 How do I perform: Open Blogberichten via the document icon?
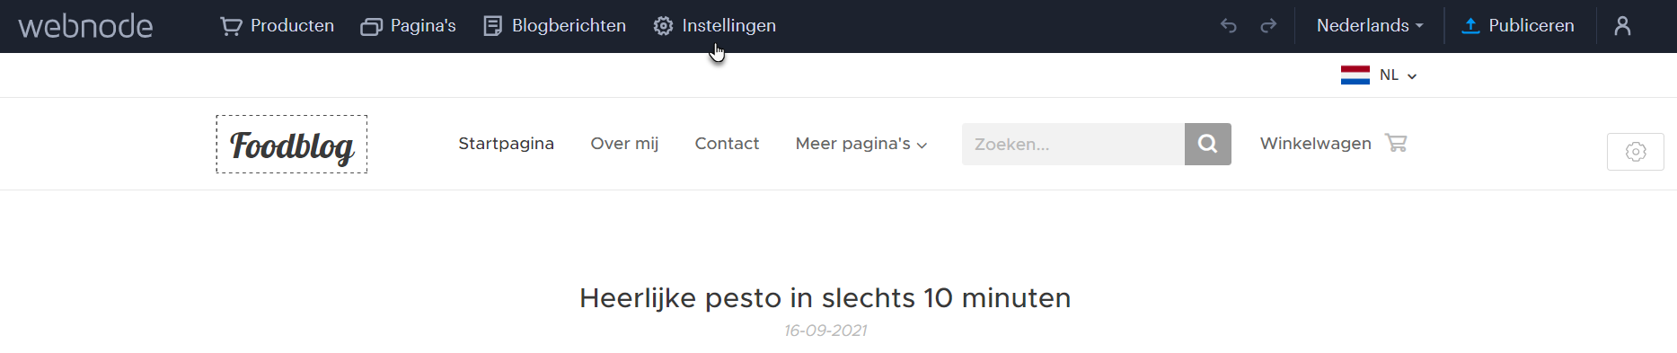492,26
